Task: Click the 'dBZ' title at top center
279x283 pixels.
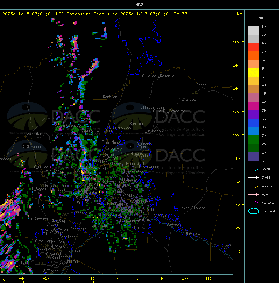Action: tap(139, 5)
